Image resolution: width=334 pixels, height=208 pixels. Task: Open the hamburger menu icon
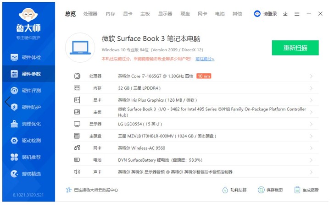pos(297,14)
